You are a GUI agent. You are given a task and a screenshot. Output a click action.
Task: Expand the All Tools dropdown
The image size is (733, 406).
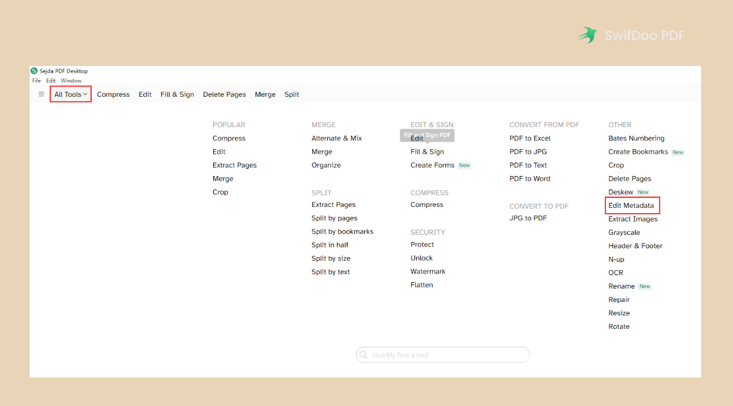point(71,95)
